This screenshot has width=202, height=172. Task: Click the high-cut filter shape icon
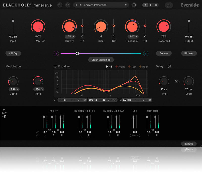pos(119,100)
